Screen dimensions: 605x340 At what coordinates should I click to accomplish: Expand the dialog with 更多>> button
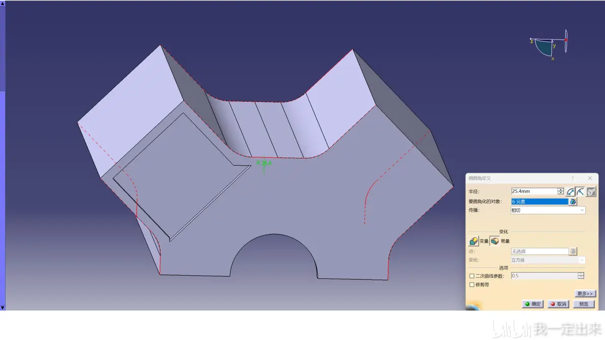pyautogui.click(x=585, y=293)
